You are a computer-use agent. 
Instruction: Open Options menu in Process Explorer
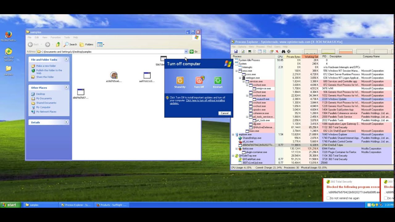coord(242,47)
